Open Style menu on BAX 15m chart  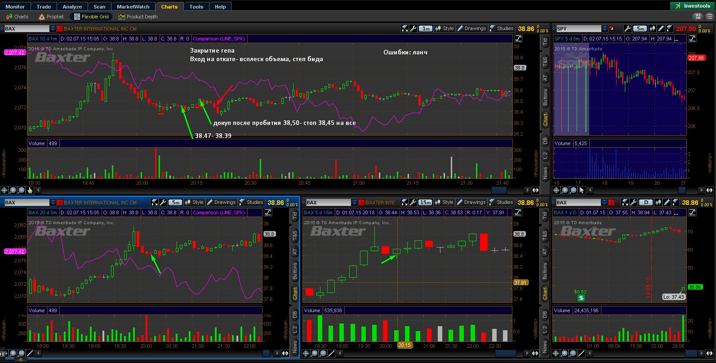click(444, 202)
